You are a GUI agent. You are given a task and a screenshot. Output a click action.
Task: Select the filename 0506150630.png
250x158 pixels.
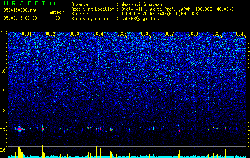point(20,10)
